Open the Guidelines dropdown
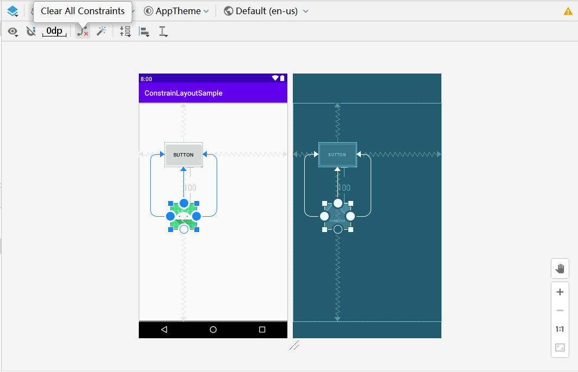This screenshot has width=578, height=372. click(163, 32)
